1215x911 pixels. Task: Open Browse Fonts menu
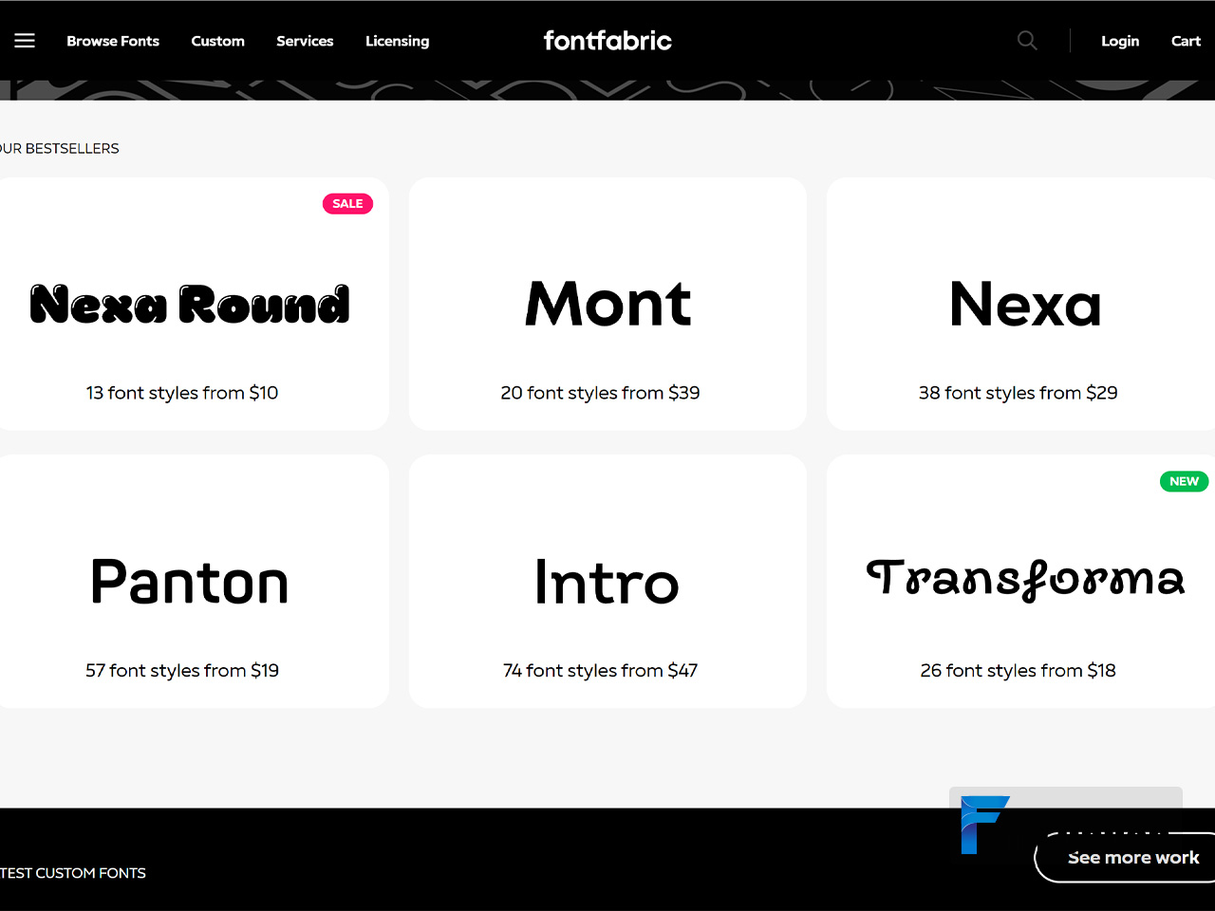tap(113, 41)
